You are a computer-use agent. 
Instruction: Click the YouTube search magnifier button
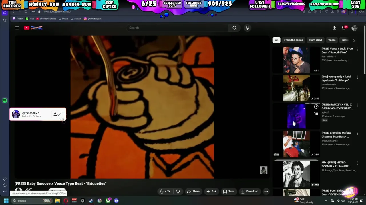[x=234, y=28]
